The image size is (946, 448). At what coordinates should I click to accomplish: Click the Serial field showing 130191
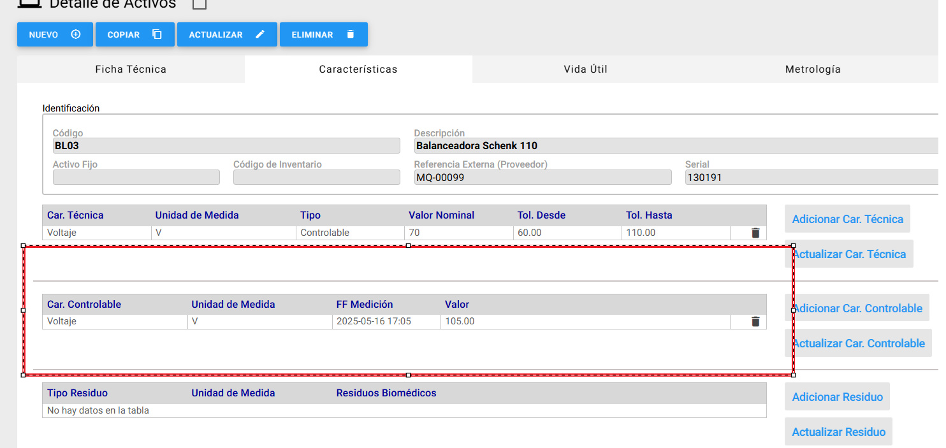811,177
